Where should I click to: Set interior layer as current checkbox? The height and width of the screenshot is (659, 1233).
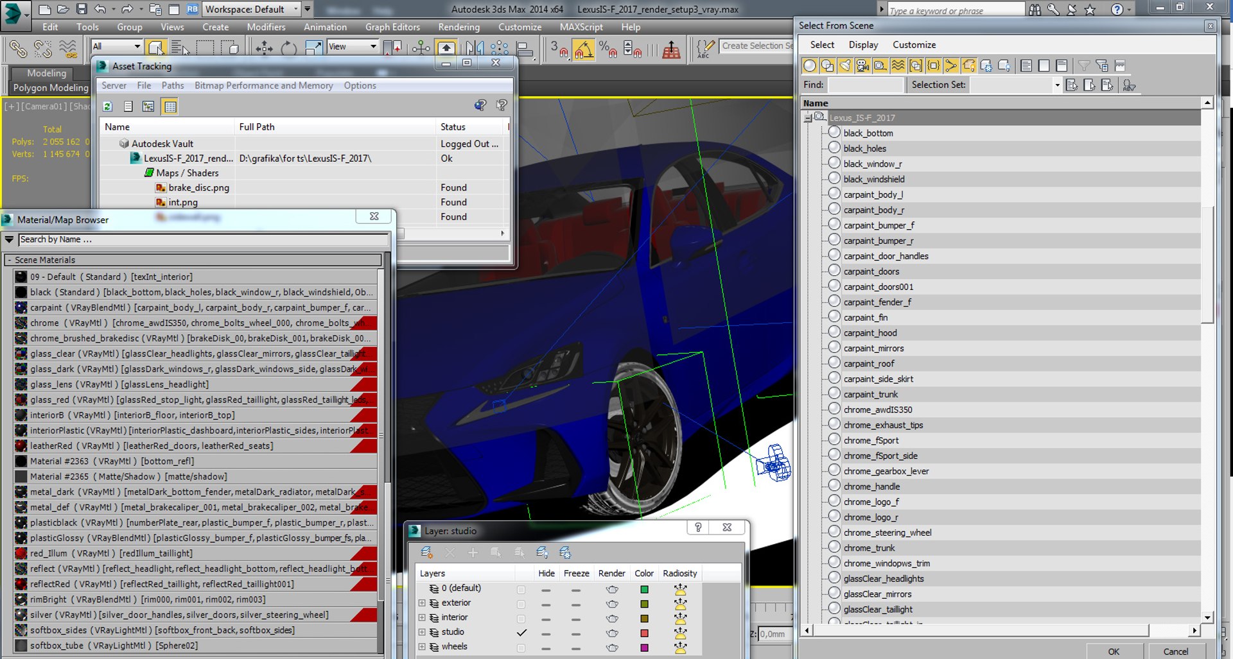(521, 619)
